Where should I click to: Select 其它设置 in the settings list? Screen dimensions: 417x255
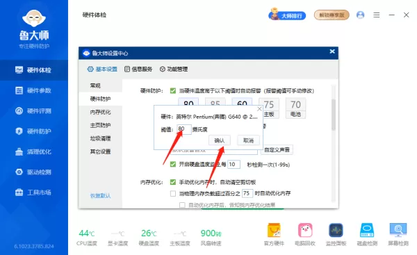(101, 151)
